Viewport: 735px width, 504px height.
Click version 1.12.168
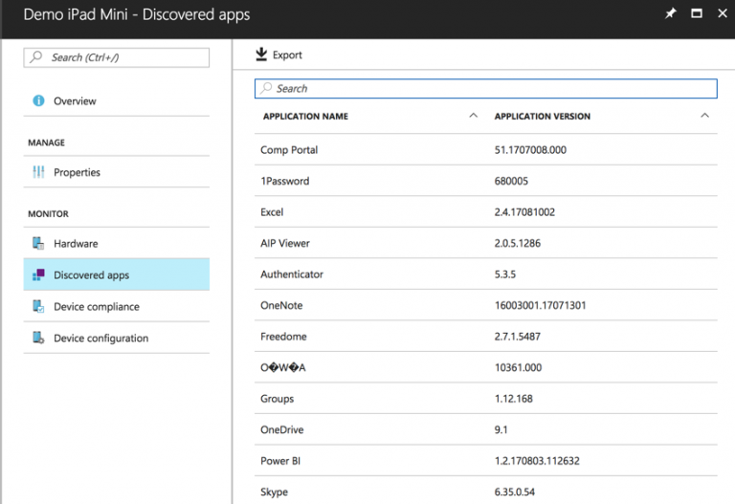tap(513, 399)
